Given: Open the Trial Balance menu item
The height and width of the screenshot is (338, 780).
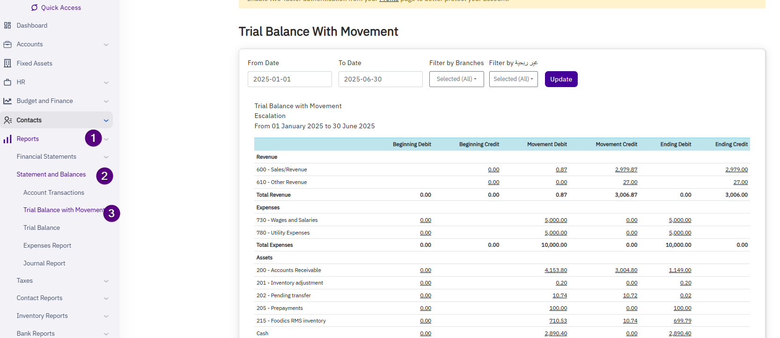Looking at the screenshot, I should pyautogui.click(x=42, y=228).
